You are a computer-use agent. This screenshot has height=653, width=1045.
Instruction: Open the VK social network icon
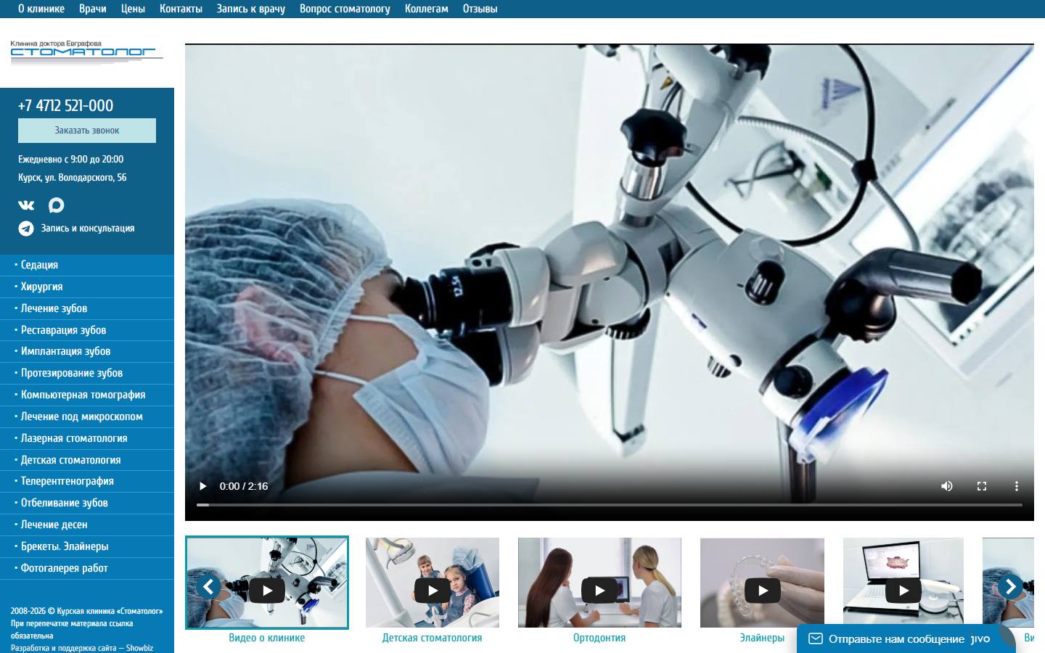pos(26,205)
